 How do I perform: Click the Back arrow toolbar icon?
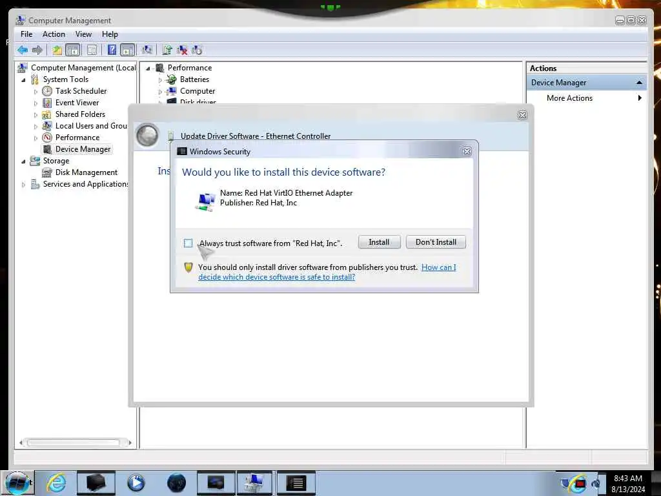23,50
